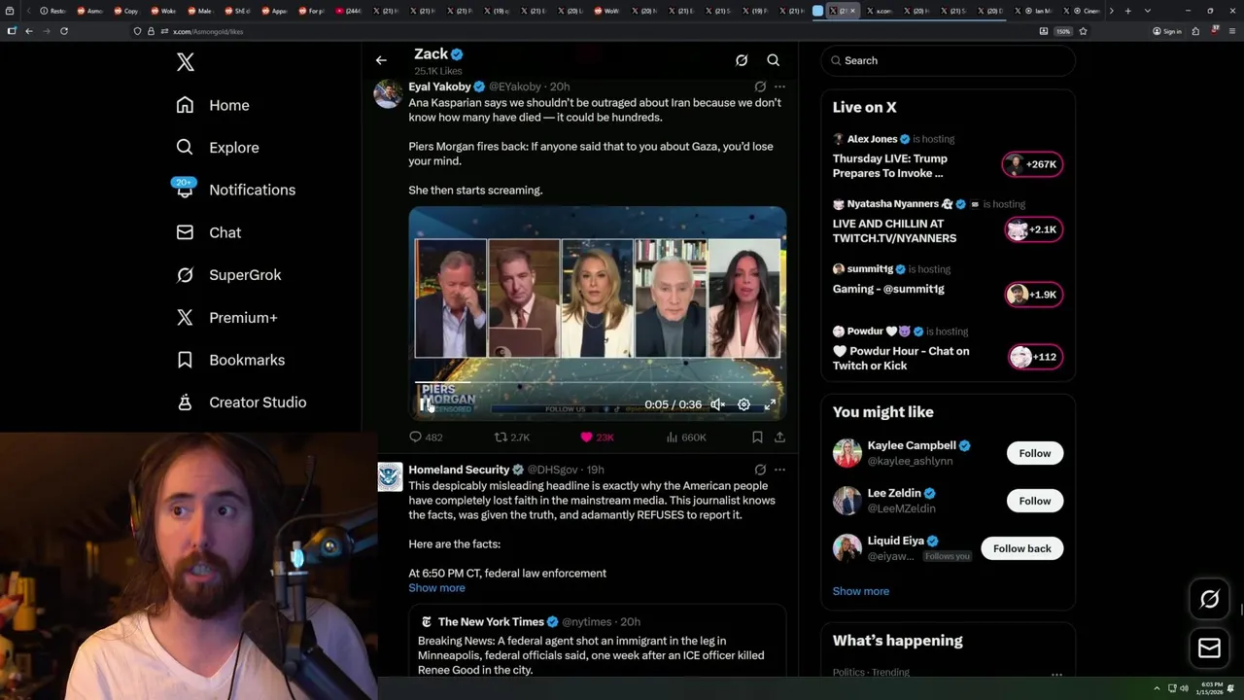Expand the list all tabs dropdown

point(1148,11)
